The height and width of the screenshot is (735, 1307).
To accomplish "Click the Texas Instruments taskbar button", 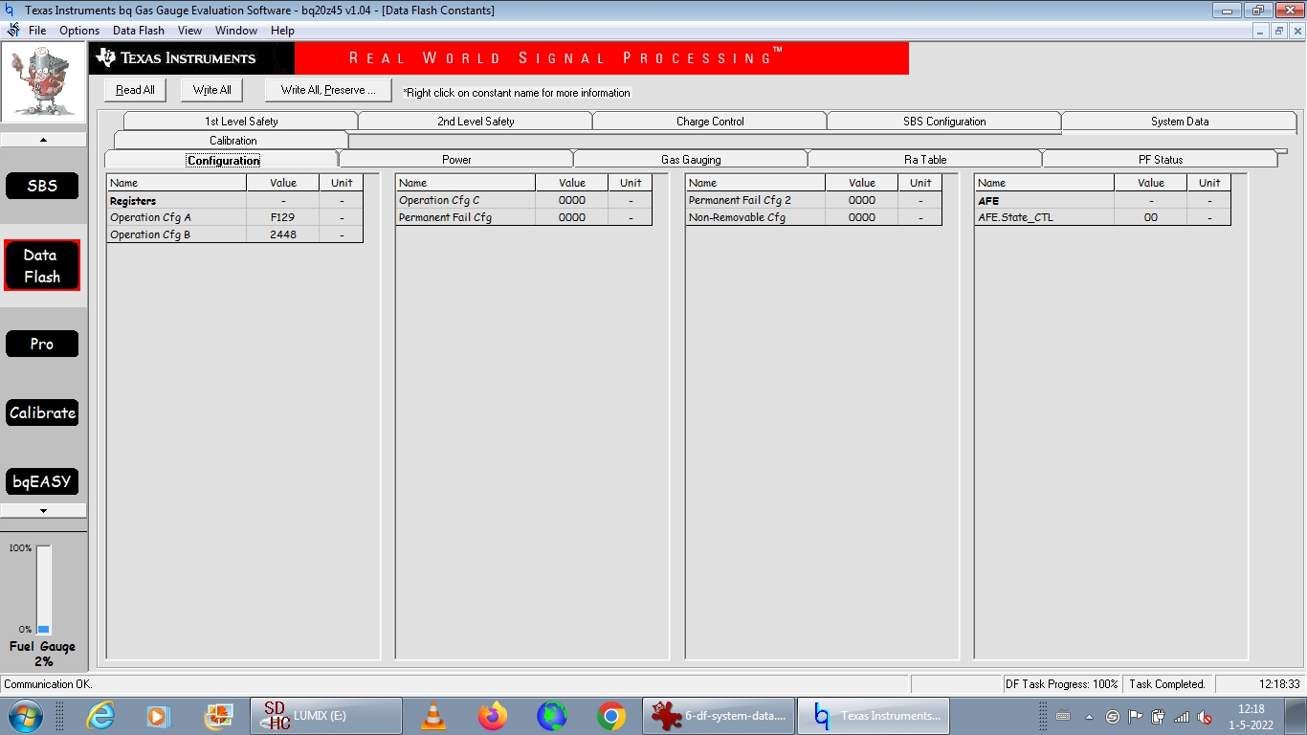I will pos(874,716).
